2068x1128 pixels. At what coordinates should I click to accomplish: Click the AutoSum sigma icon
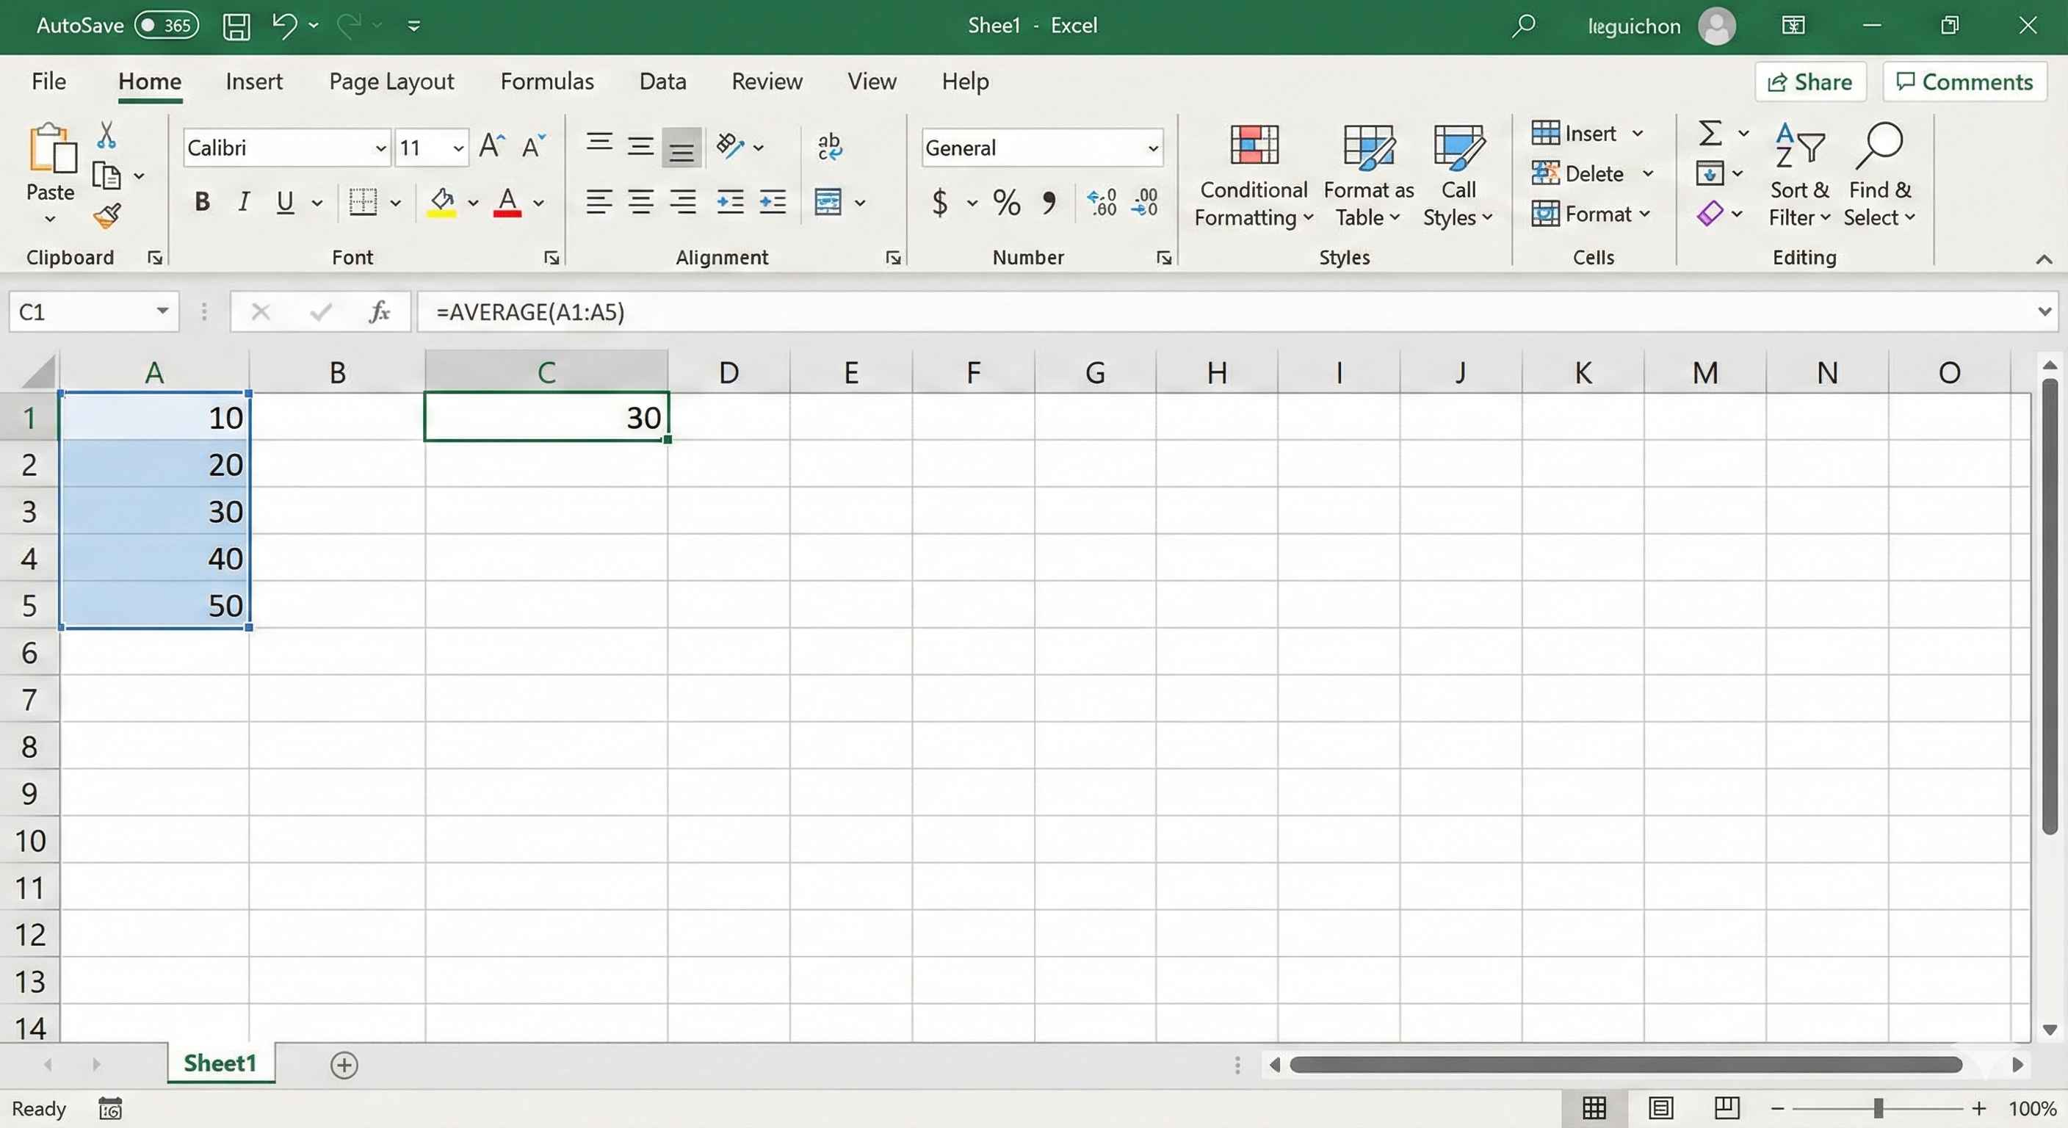1710,133
